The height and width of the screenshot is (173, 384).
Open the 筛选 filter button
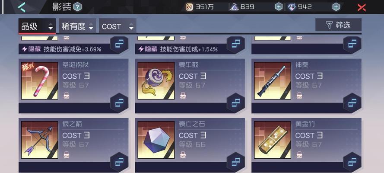(338, 25)
